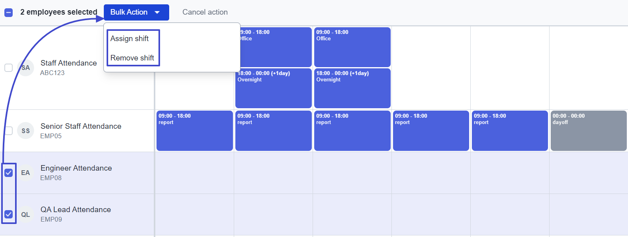Viewport: 628px width, 237px height.
Task: Uncheck Engineer Attendance checkbox
Action: pyautogui.click(x=8, y=173)
